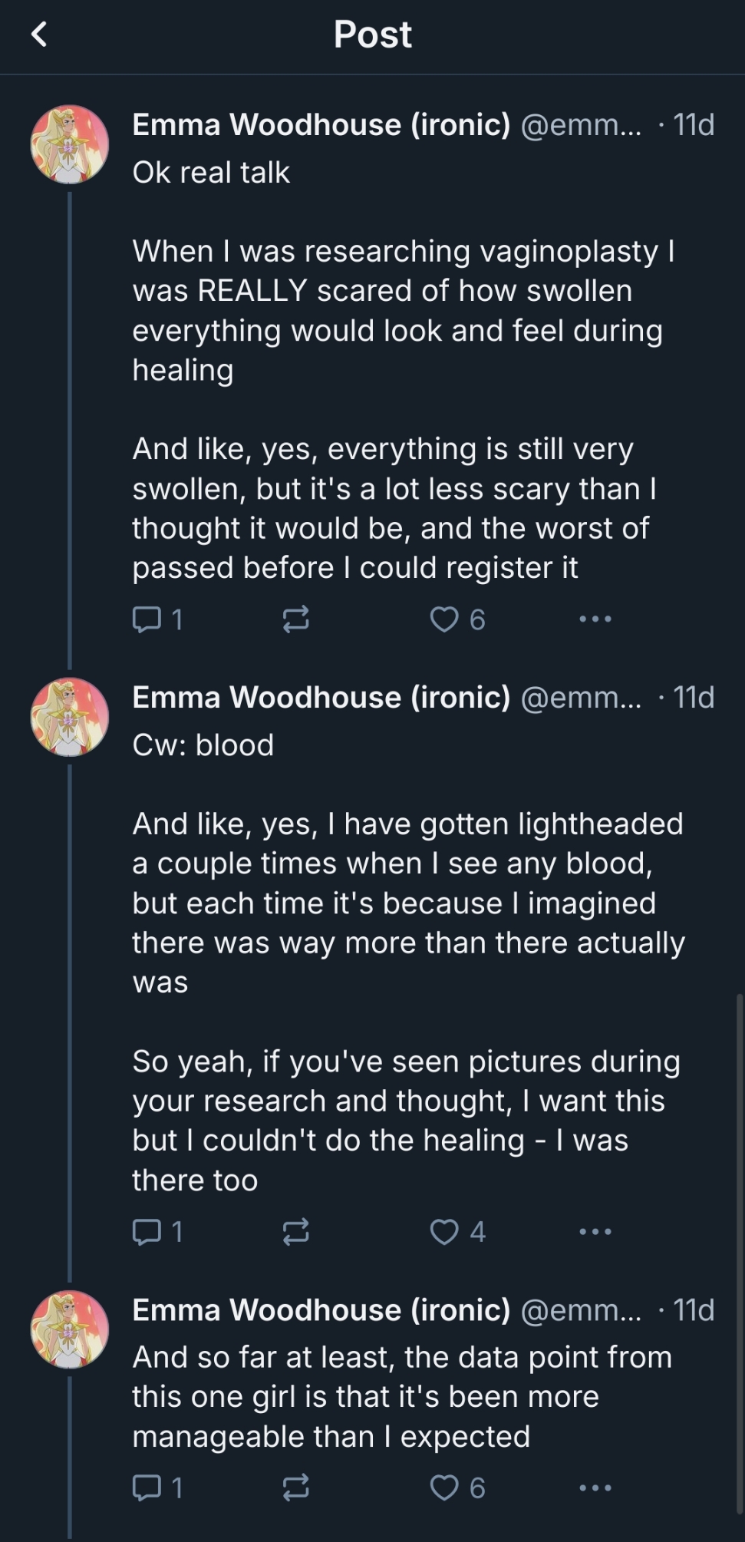Open more options on "Cw: blood" post

click(x=595, y=1231)
